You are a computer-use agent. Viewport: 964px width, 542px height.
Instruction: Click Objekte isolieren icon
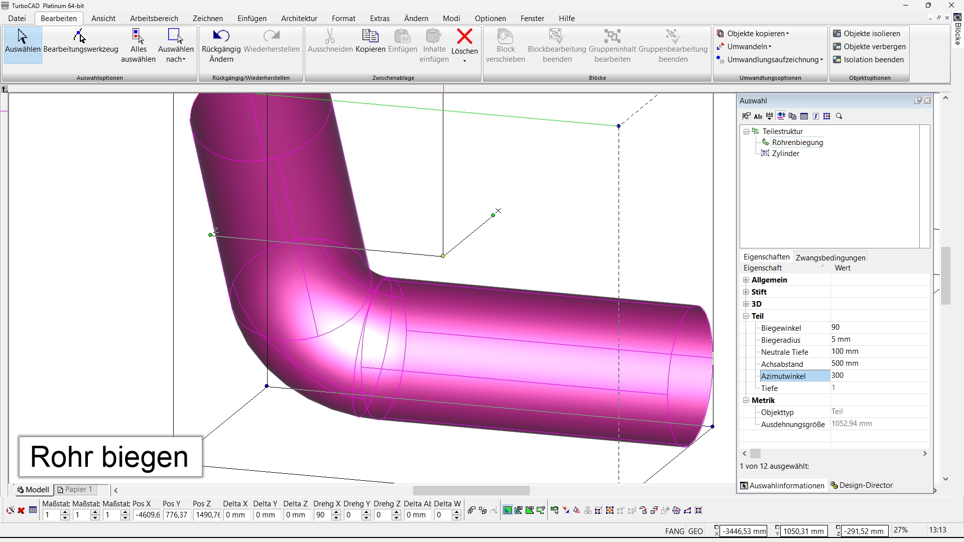pyautogui.click(x=837, y=34)
